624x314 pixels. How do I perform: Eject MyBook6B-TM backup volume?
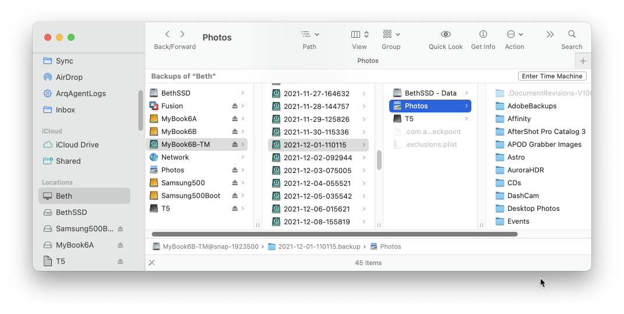coord(235,144)
